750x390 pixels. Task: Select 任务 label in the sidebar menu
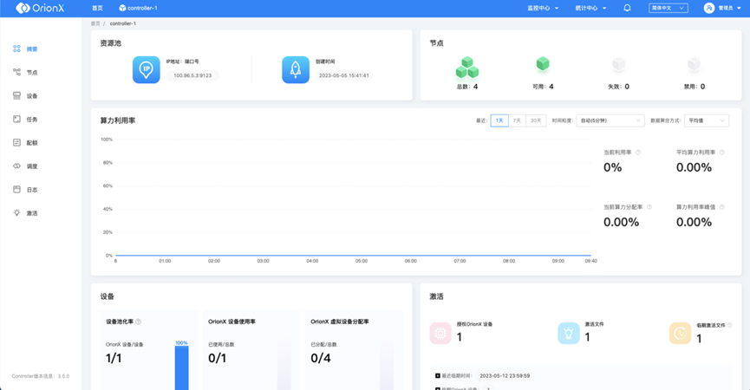tap(32, 120)
